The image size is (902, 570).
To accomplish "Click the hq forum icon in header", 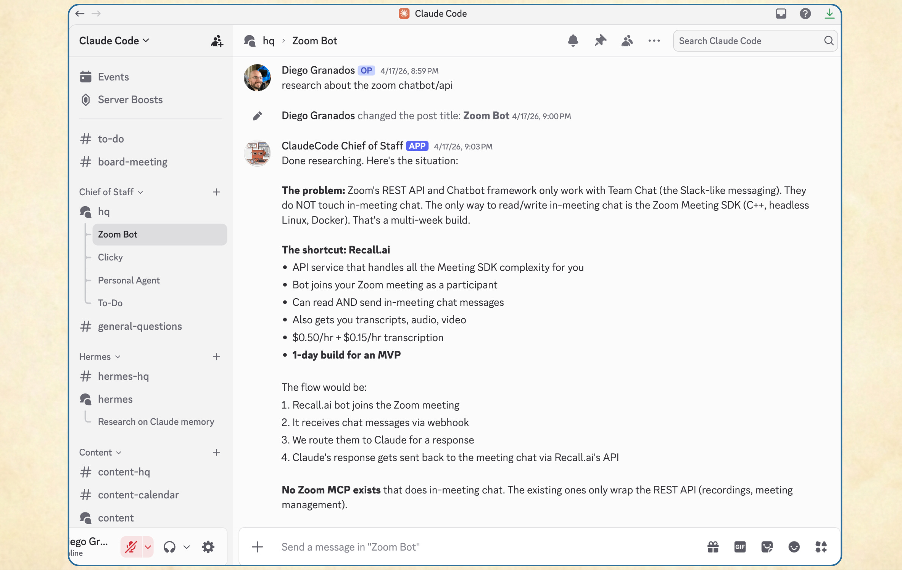I will (x=250, y=41).
